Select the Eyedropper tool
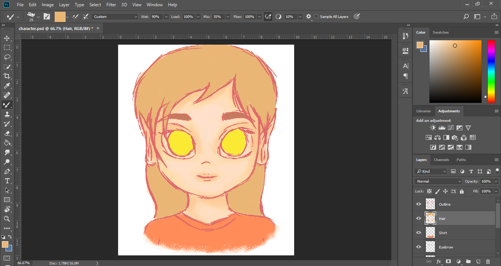501x266 pixels. 7,86
